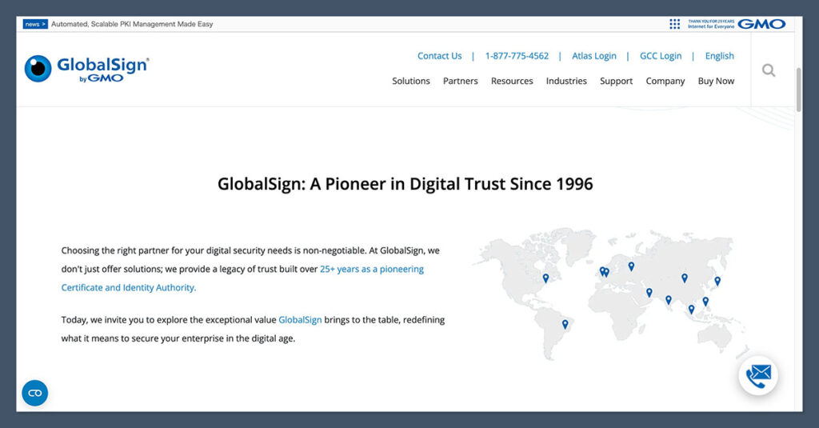819x428 pixels.
Task: Click the page vertical scrollbar thumb
Action: pos(798,89)
